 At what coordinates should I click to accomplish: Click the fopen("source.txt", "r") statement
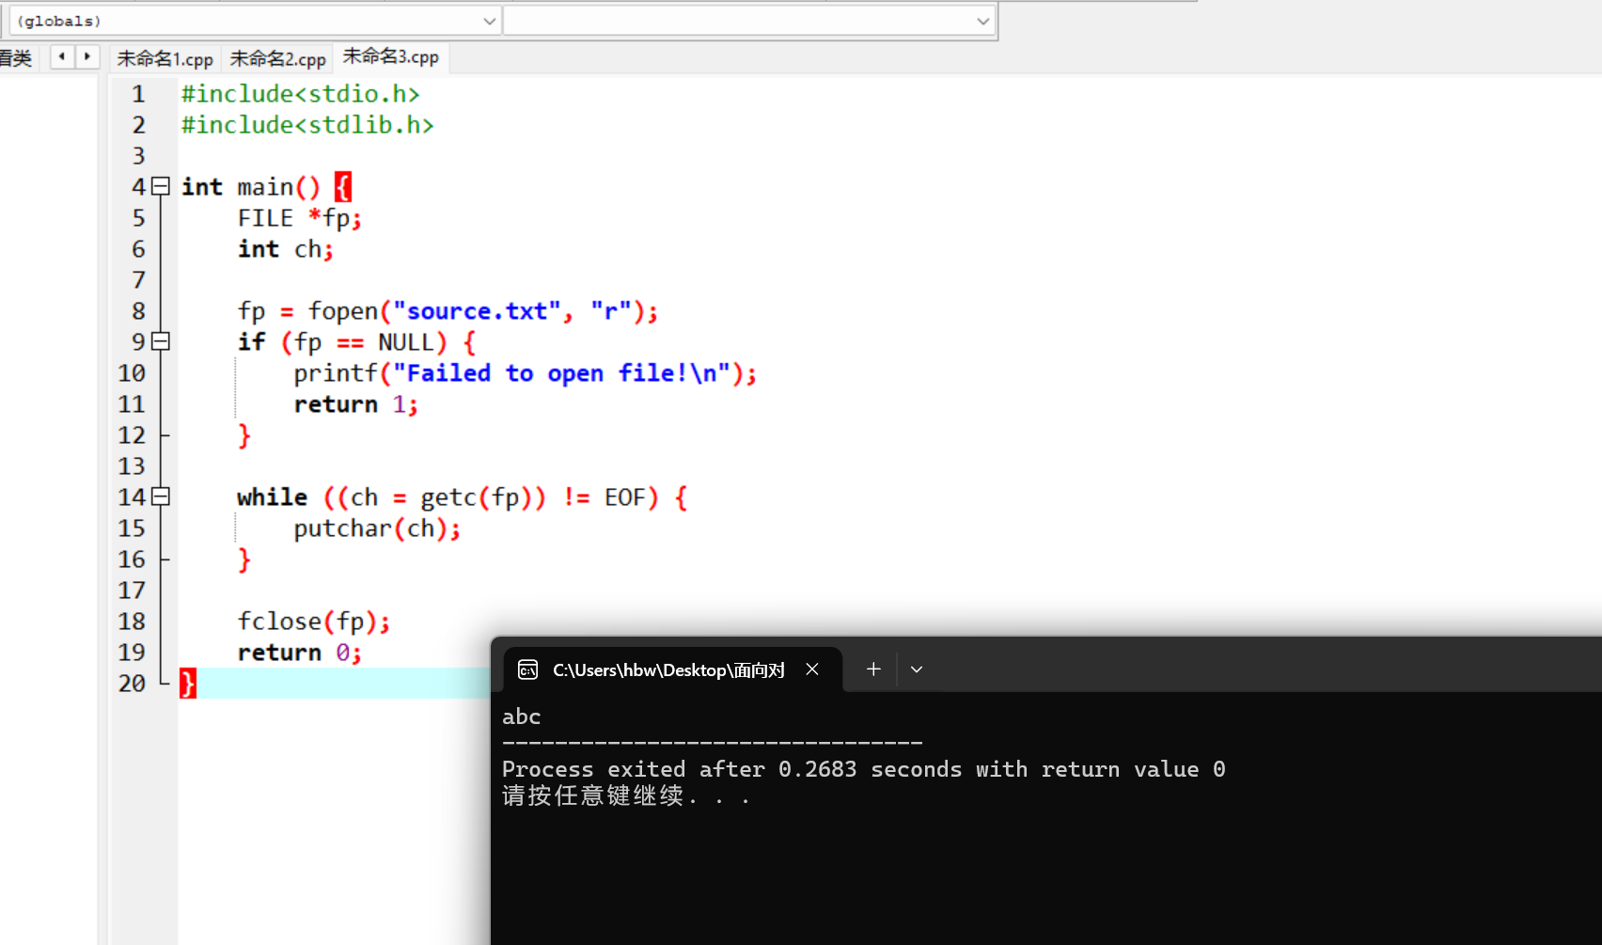[448, 311]
